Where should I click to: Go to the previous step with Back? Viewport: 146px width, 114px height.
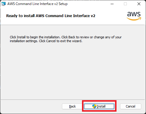pyautogui.click(x=72, y=106)
